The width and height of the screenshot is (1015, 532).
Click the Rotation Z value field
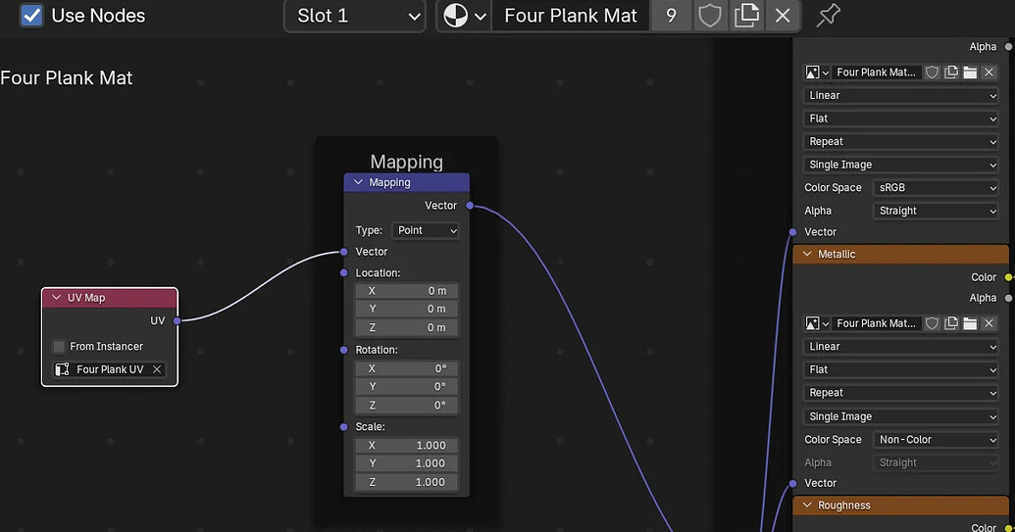[407, 406]
